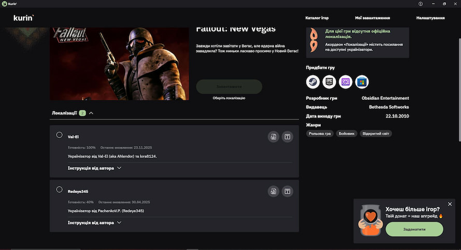The width and height of the screenshot is (461, 250).
Task: Open the Steam store icon
Action: point(313,82)
